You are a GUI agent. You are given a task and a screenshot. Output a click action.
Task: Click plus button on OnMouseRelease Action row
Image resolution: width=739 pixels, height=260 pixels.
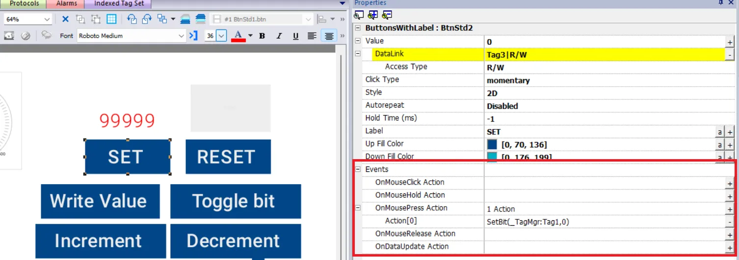pos(730,235)
